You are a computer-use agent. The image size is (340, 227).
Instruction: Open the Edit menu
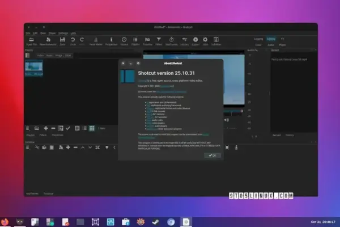[35, 33]
